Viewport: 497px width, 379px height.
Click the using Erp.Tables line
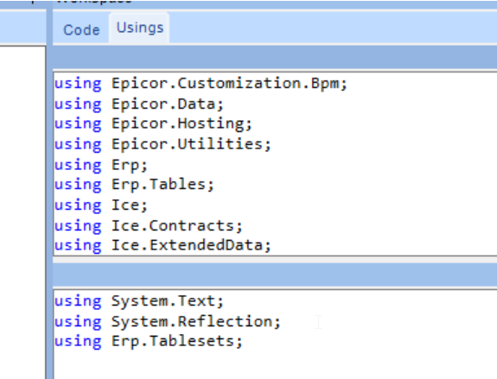pyautogui.click(x=134, y=185)
